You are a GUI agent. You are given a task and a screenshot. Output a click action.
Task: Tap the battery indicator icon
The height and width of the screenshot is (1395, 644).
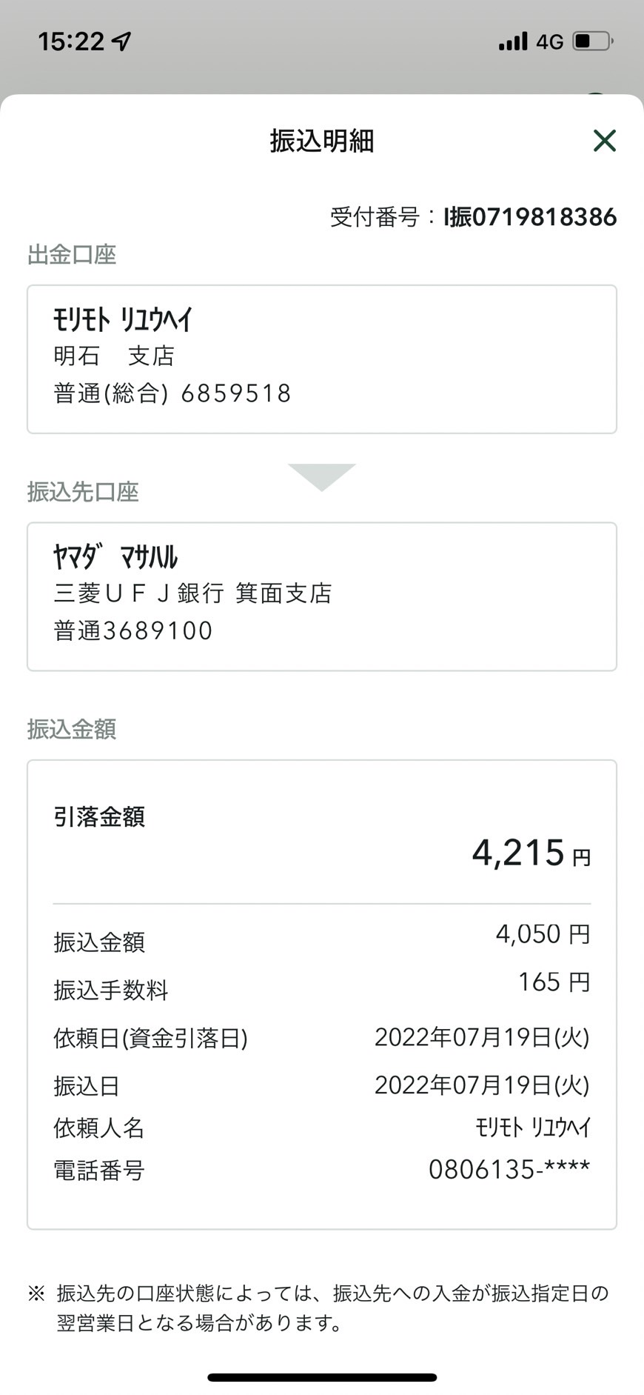tap(593, 41)
